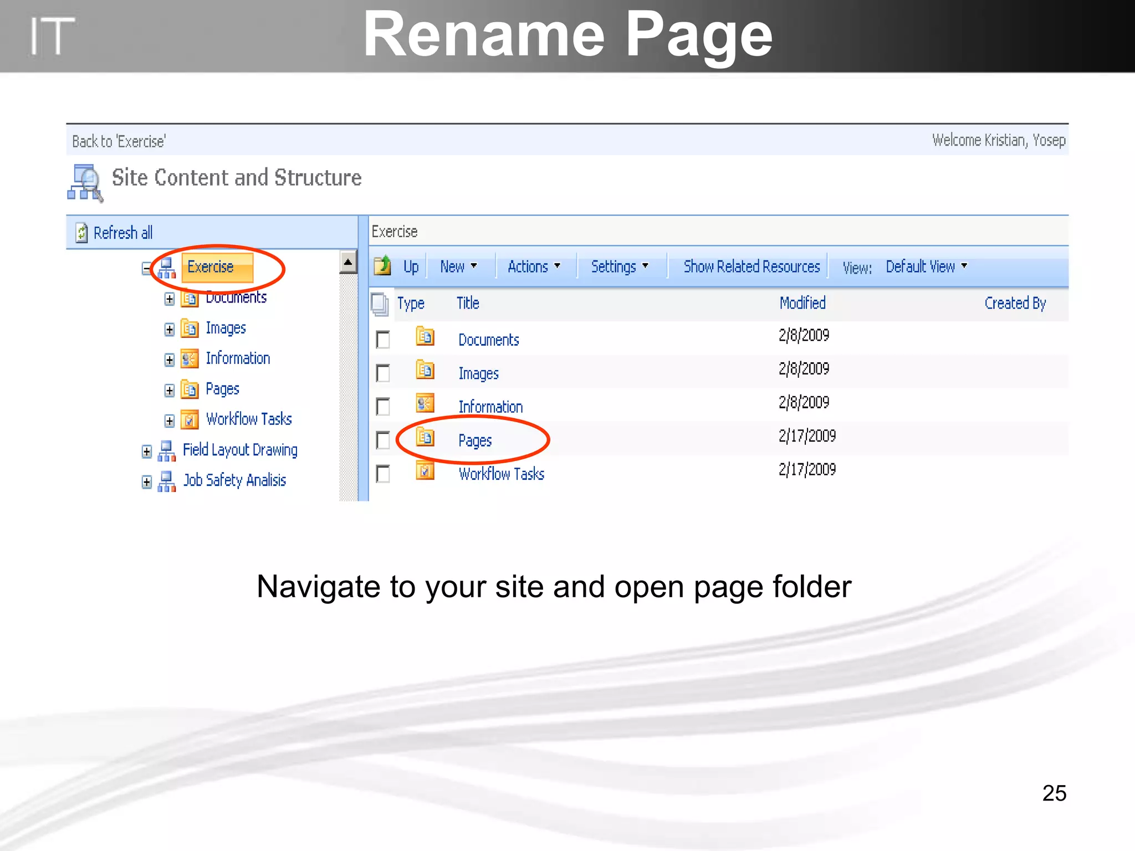Screen dimensions: 1135x851
Task: Expand the Field Layout Drawing node
Action: (146, 452)
